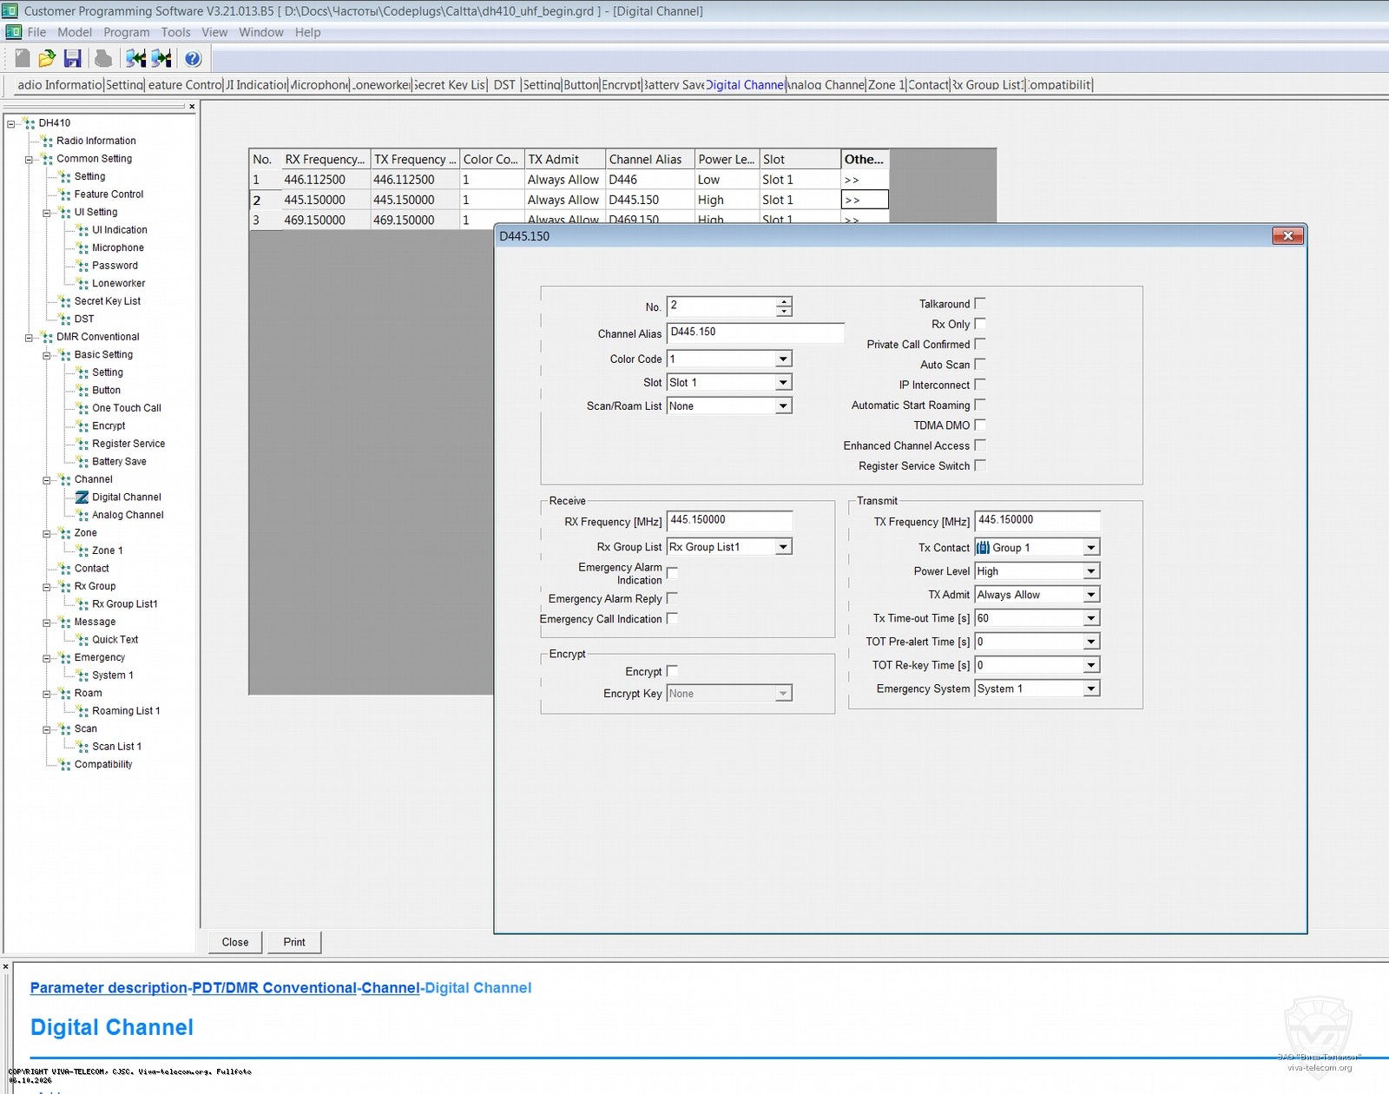Tick the Rx Only checkbox
This screenshot has height=1094, width=1389.
click(x=980, y=323)
